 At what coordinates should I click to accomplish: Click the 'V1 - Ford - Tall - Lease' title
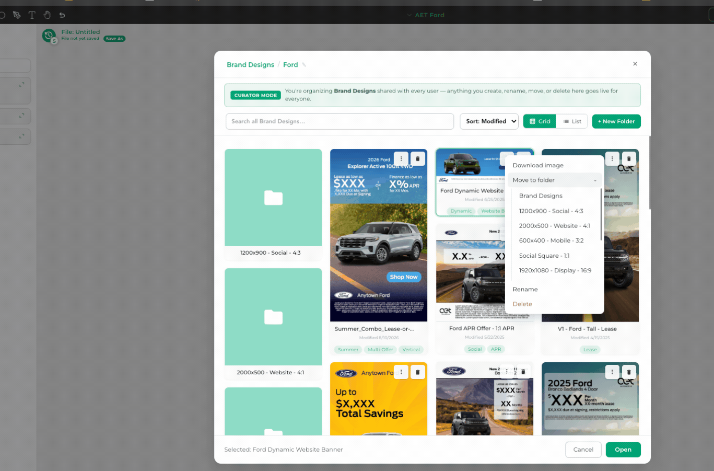[x=587, y=329]
